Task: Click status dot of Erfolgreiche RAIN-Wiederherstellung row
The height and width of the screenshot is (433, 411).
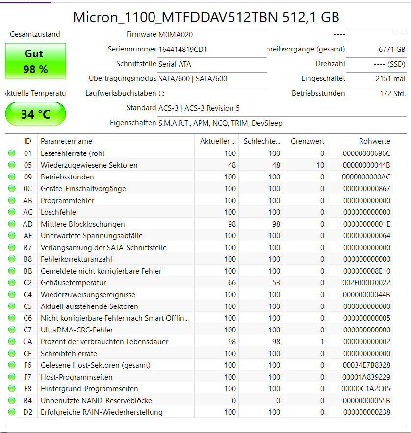Action: (12, 412)
